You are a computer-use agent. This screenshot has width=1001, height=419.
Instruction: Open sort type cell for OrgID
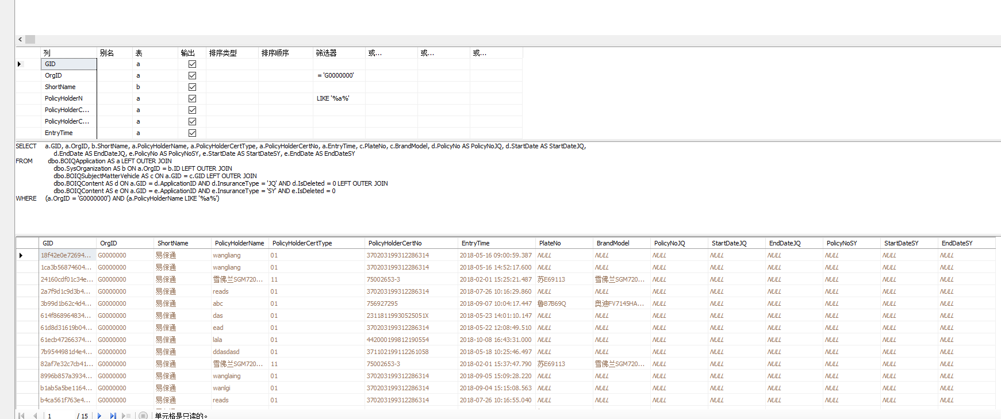point(232,76)
